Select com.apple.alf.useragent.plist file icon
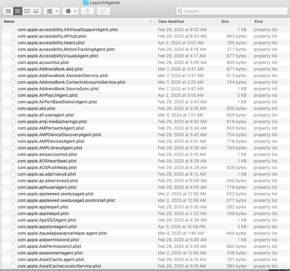 pyautogui.click(x=13, y=115)
